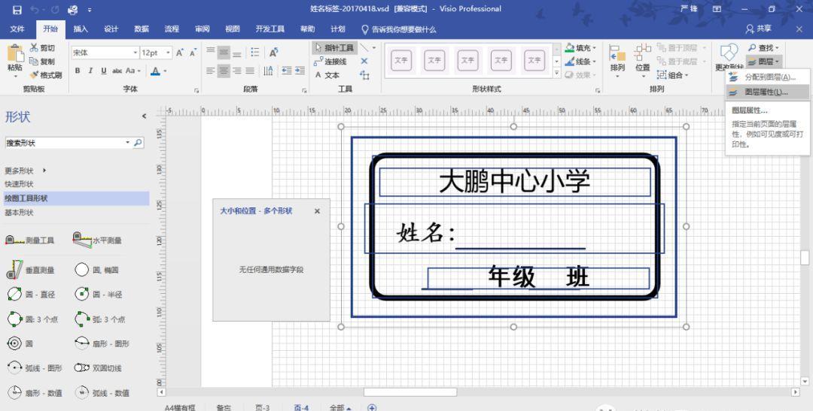
Task: Toggle underline text formatting
Action: click(103, 71)
